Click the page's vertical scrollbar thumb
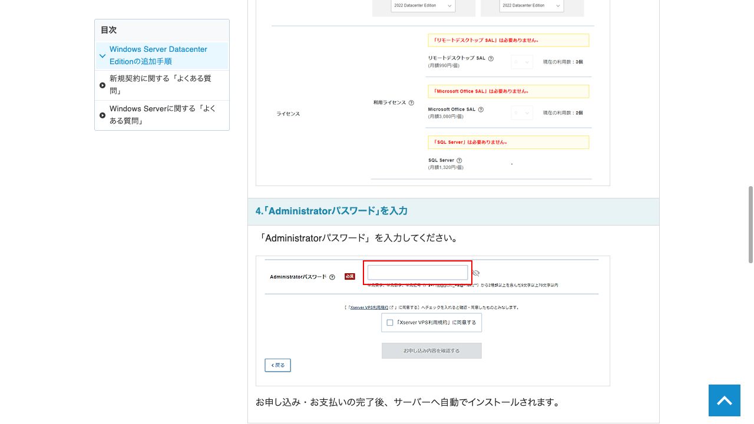The height and width of the screenshot is (424, 754). tap(750, 224)
